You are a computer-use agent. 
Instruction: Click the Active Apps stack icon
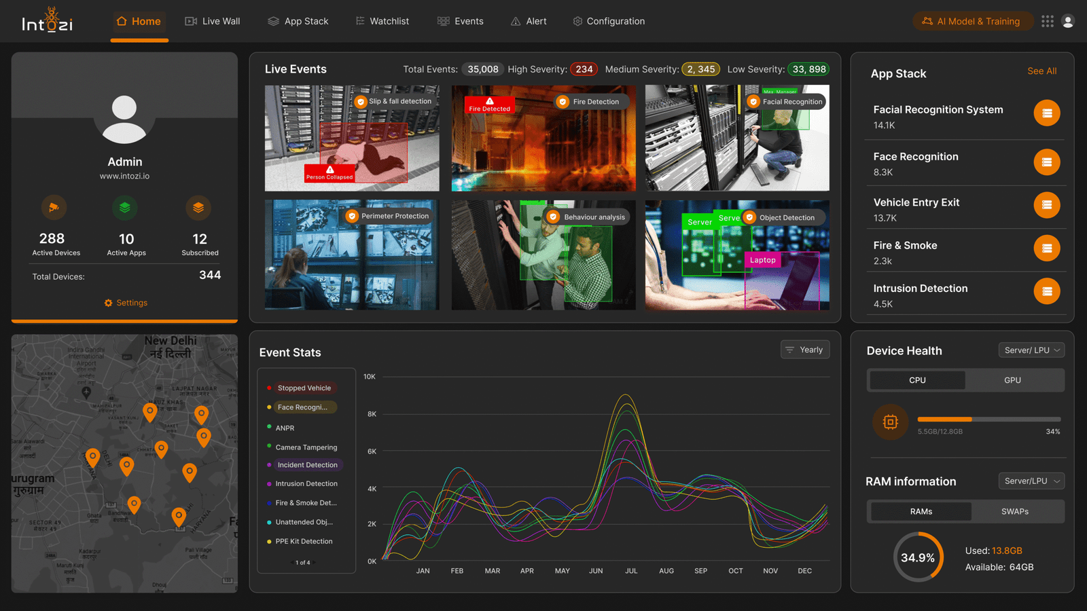[x=125, y=208]
